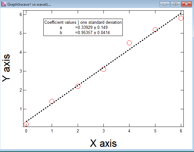Click the coefficient 'b' value line in legend

pyautogui.click(x=83, y=32)
